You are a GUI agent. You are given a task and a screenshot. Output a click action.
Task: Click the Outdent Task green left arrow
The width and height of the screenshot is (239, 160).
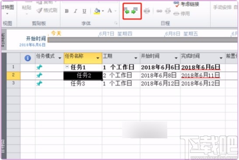127,11
